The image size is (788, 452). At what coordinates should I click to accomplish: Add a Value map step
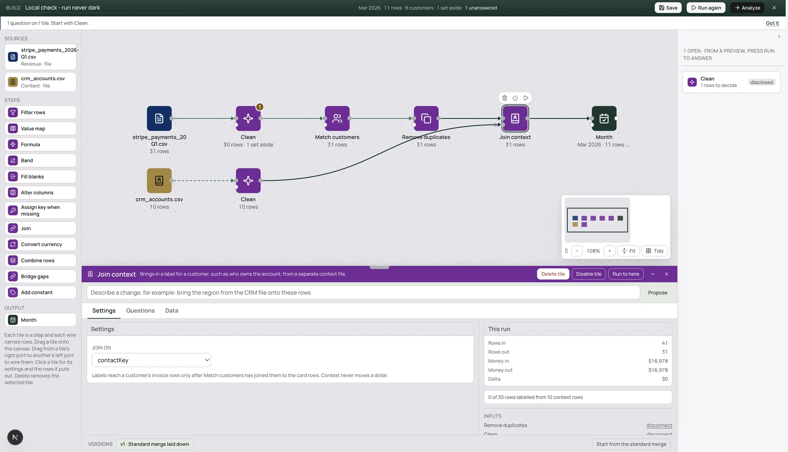40,129
